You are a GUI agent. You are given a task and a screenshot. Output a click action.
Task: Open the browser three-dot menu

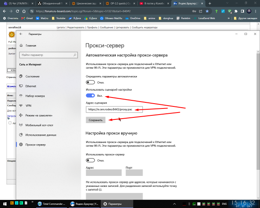256,11
